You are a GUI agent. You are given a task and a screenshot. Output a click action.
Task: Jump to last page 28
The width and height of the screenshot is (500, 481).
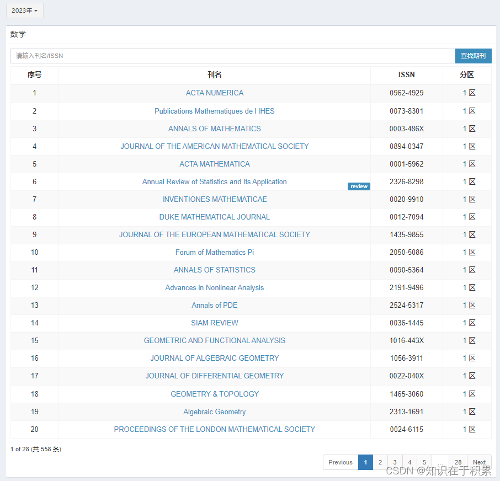[458, 462]
